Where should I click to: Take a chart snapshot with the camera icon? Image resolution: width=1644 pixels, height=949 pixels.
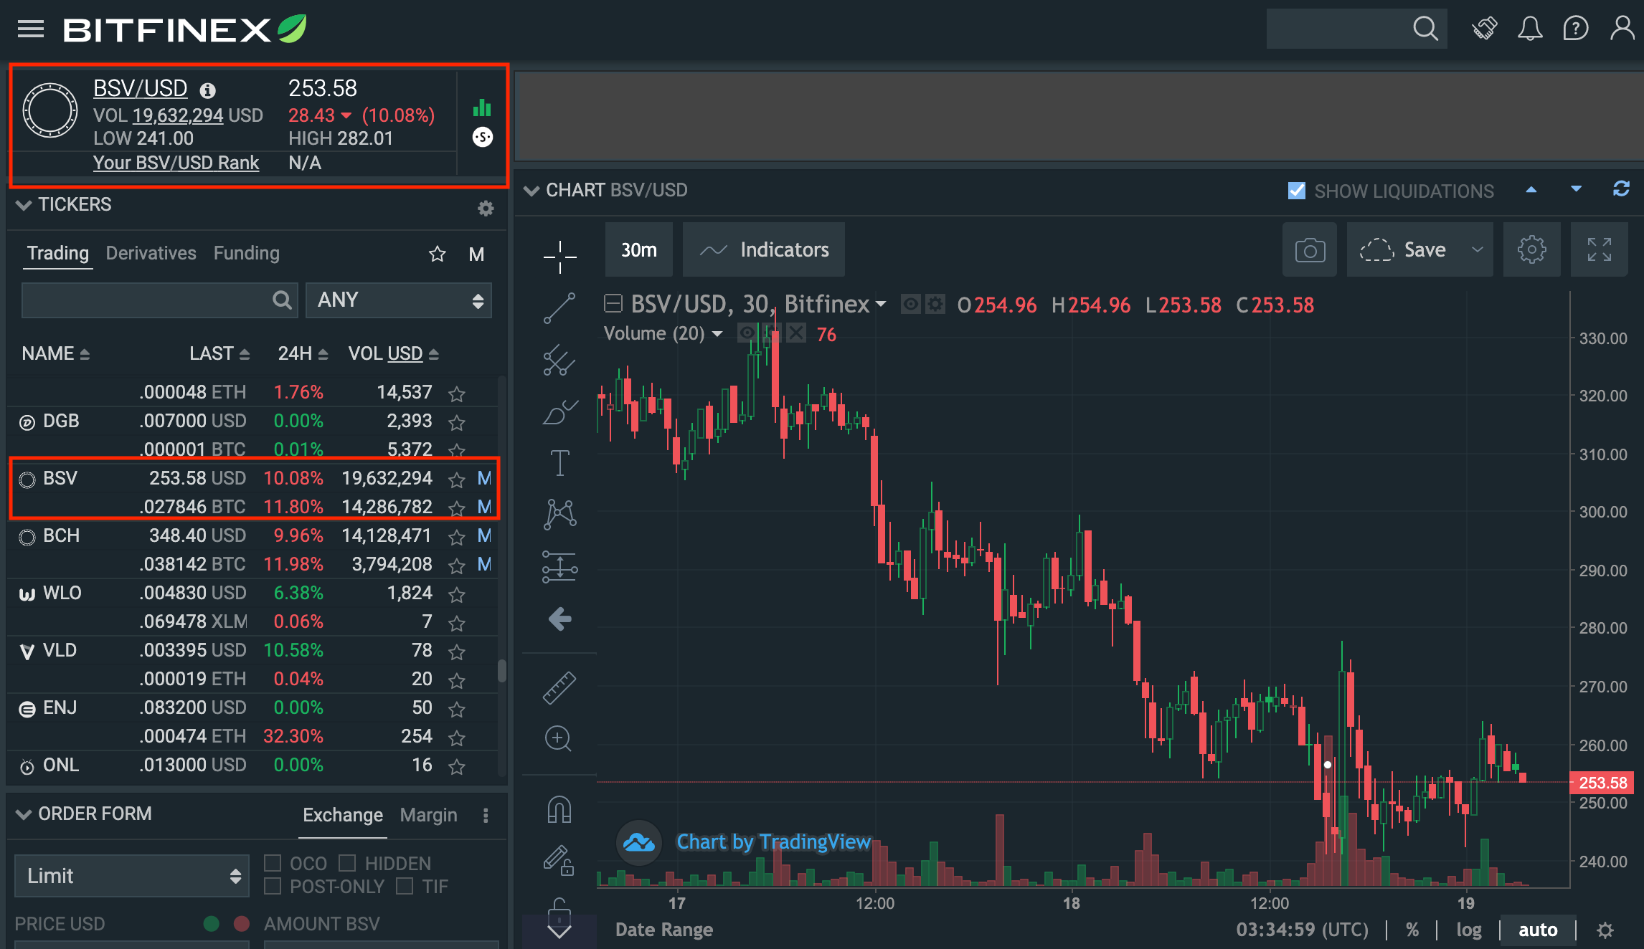(x=1309, y=249)
